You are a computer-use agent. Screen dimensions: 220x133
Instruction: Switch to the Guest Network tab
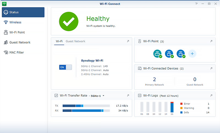[x=75, y=41]
